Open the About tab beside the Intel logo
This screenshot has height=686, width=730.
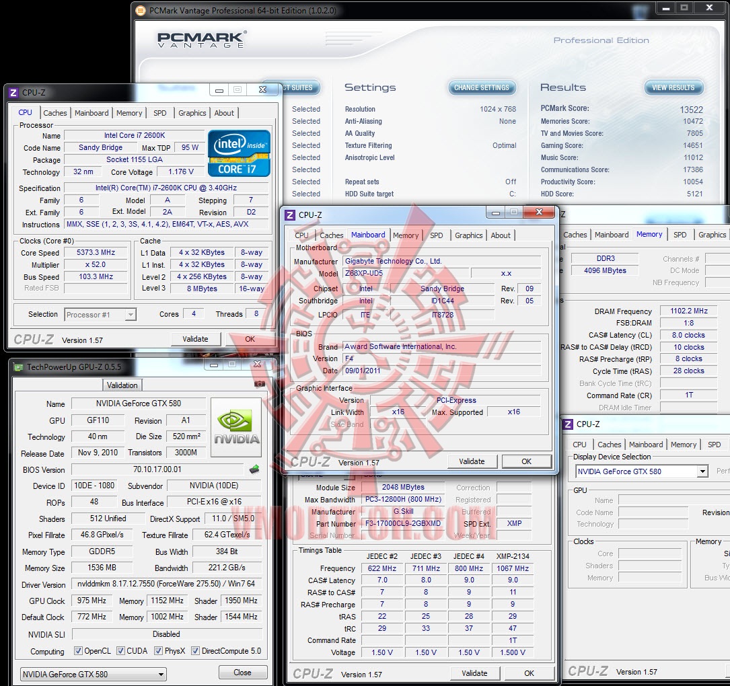coord(224,113)
